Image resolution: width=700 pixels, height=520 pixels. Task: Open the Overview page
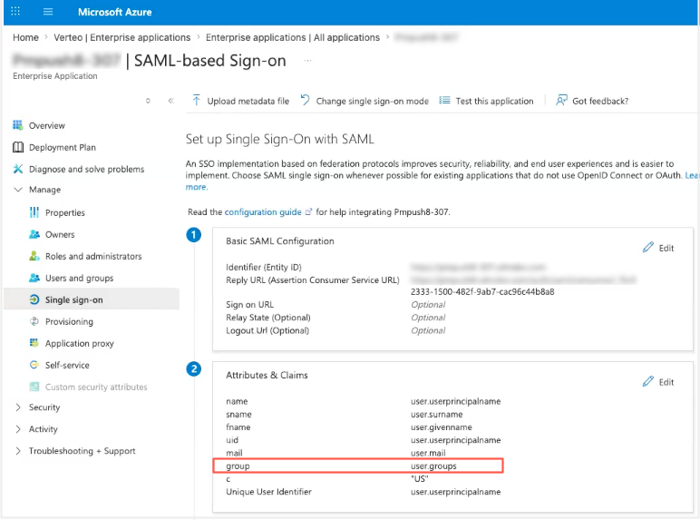pos(47,125)
